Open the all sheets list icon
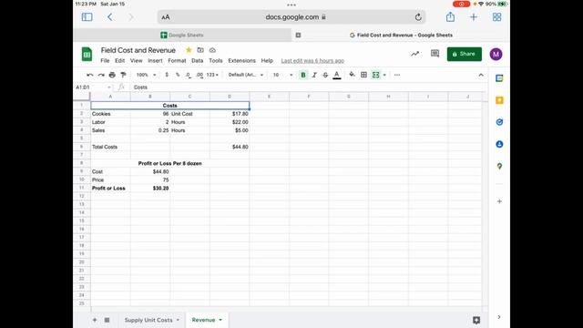Image resolution: width=583 pixels, height=328 pixels. (x=107, y=320)
